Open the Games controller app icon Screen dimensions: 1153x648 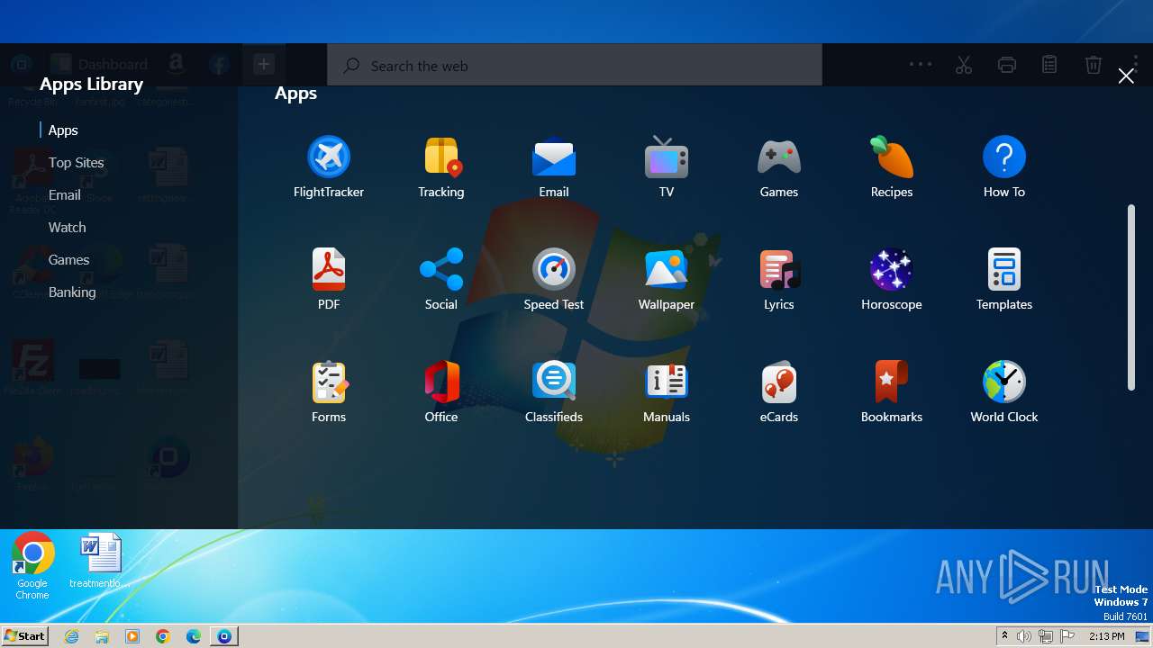[779, 167]
